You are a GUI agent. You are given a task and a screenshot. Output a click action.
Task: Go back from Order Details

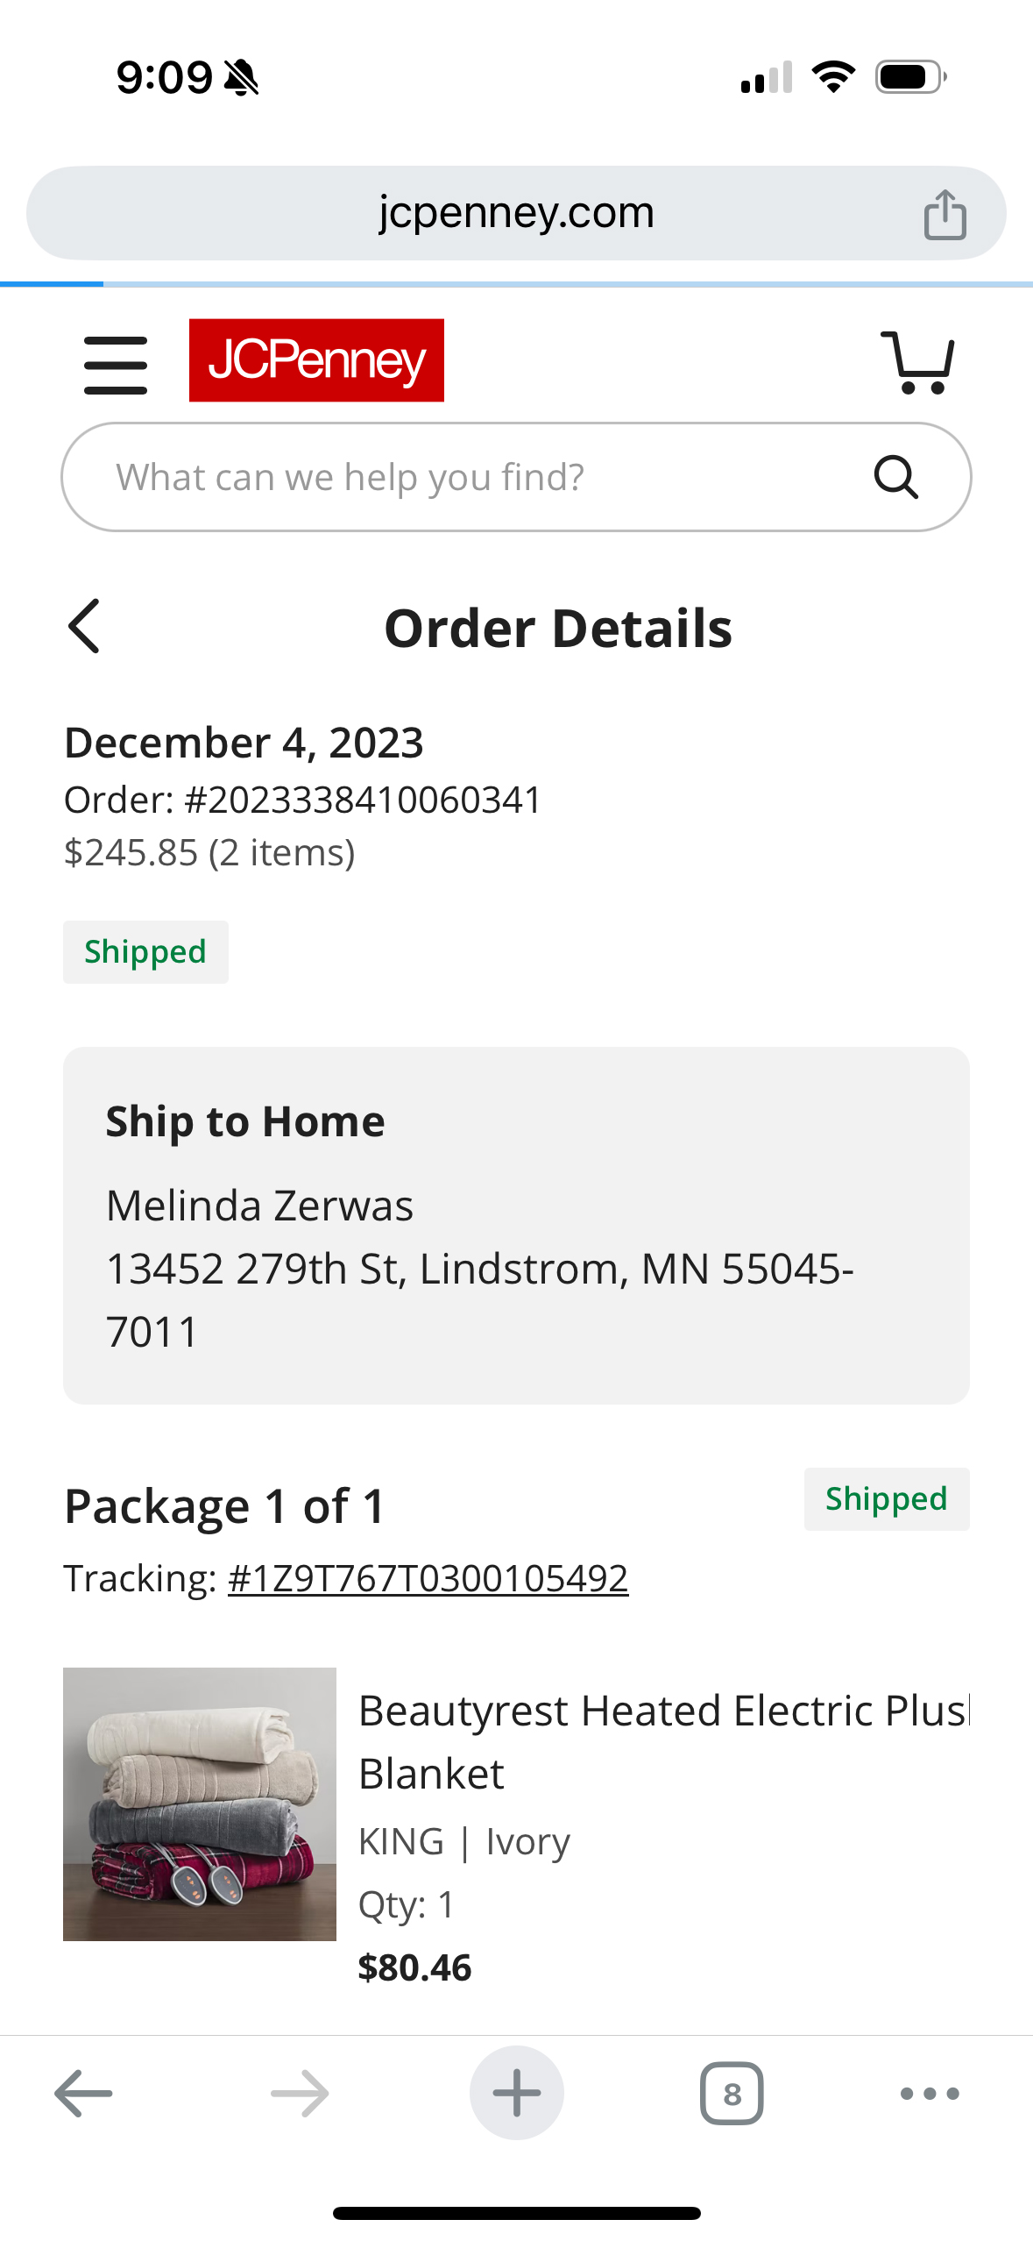(84, 626)
